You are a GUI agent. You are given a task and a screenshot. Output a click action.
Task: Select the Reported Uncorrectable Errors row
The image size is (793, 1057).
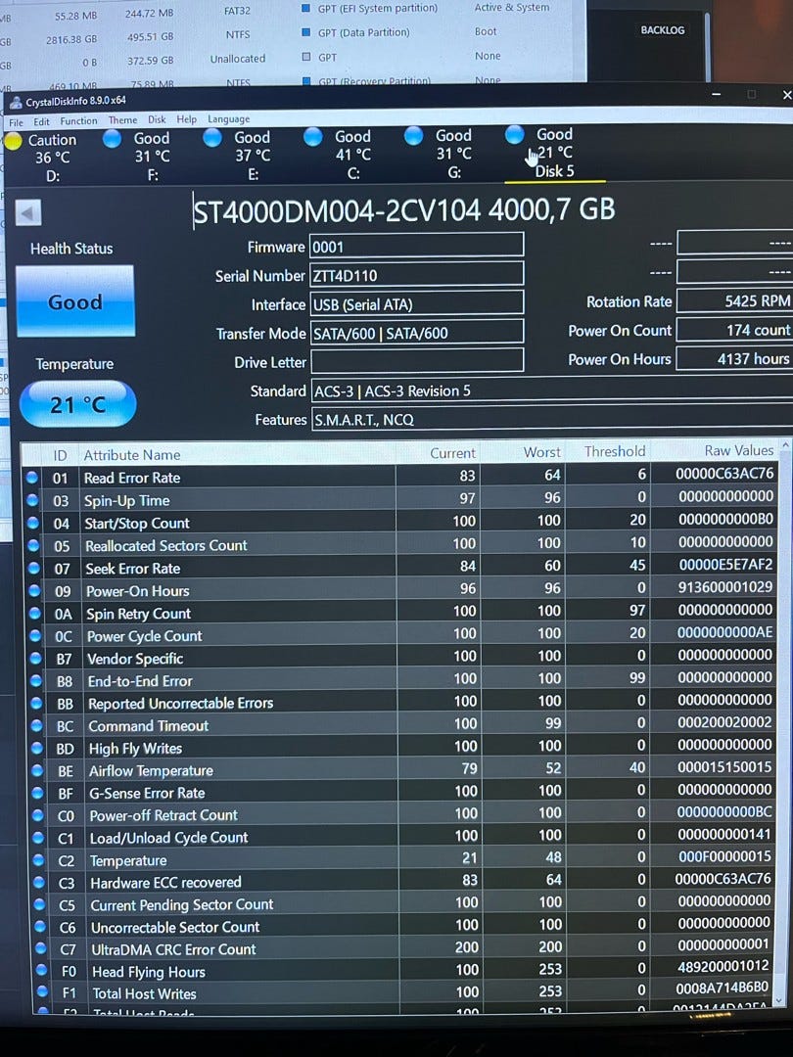[402, 701]
